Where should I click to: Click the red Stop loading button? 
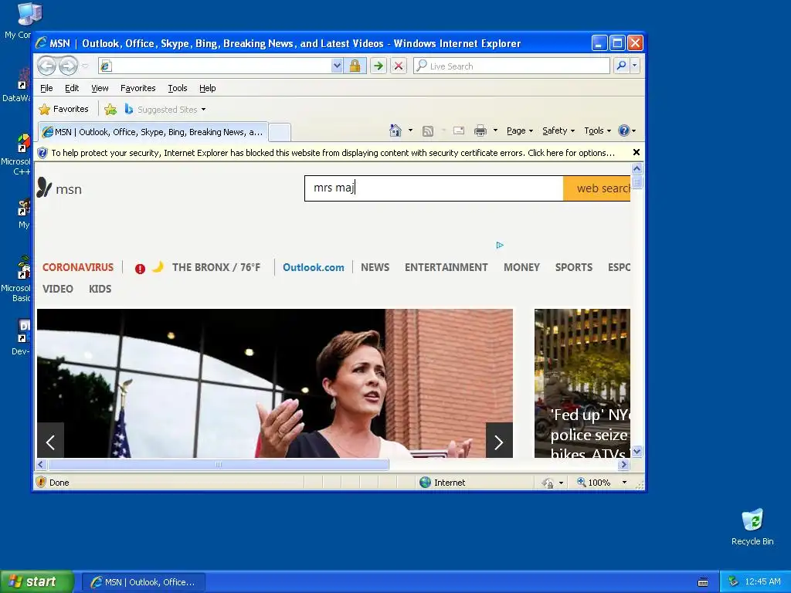pyautogui.click(x=399, y=66)
